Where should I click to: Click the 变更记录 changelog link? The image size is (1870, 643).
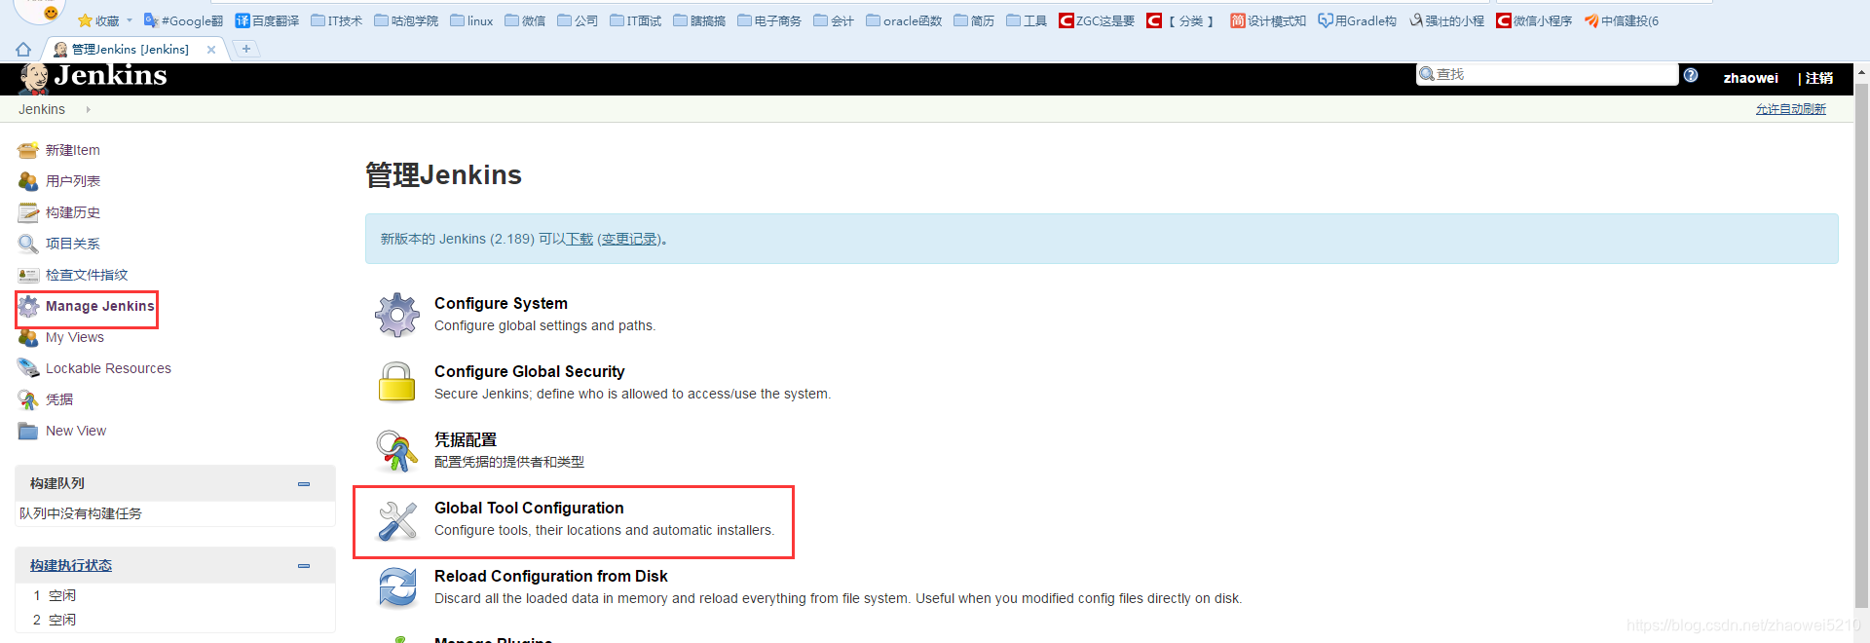click(628, 239)
